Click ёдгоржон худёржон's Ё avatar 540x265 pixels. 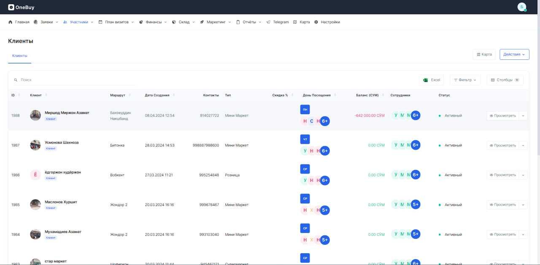[x=35, y=175]
